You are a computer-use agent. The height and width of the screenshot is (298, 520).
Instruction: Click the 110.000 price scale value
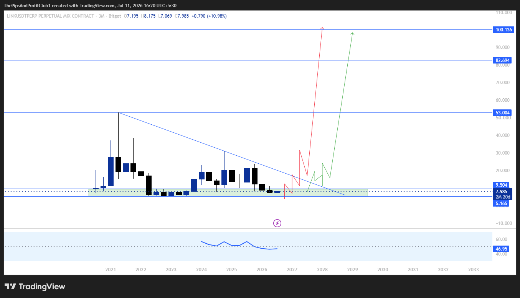pyautogui.click(x=503, y=13)
